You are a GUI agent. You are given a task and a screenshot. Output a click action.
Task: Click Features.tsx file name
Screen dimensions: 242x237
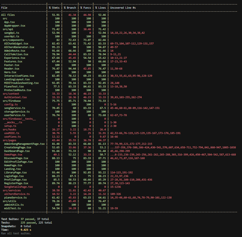tap(13, 61)
